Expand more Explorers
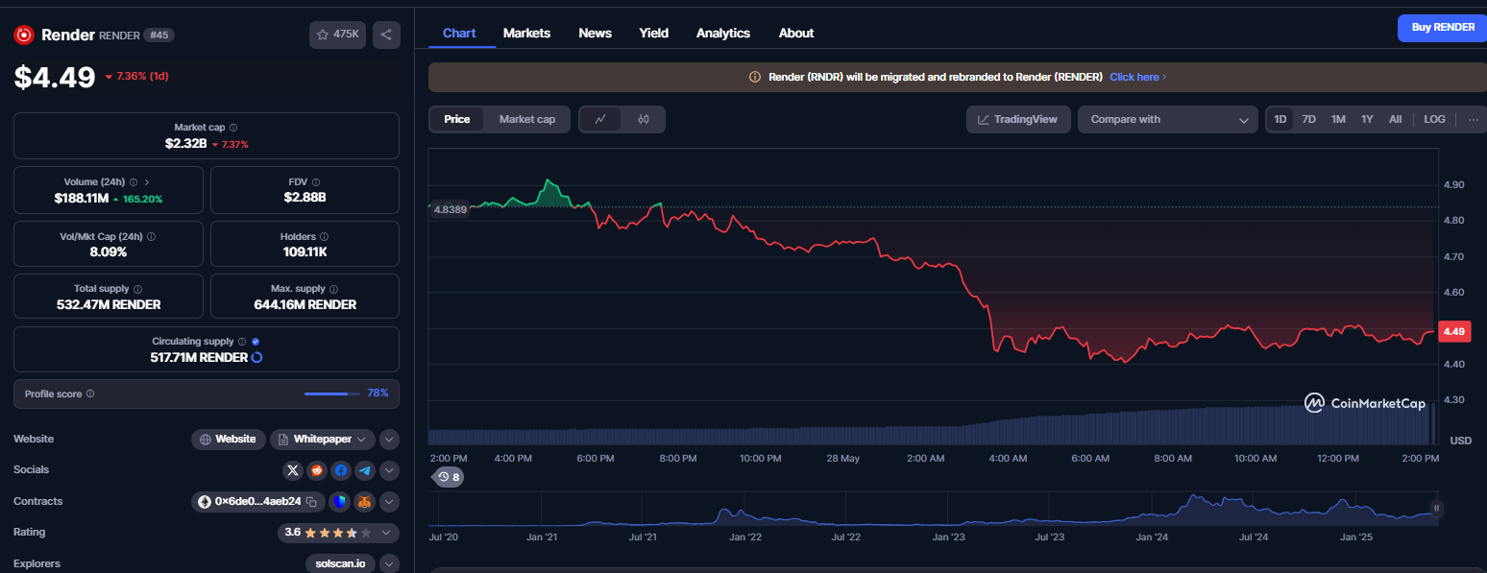Viewport: 1487px width, 573px height. tap(389, 563)
